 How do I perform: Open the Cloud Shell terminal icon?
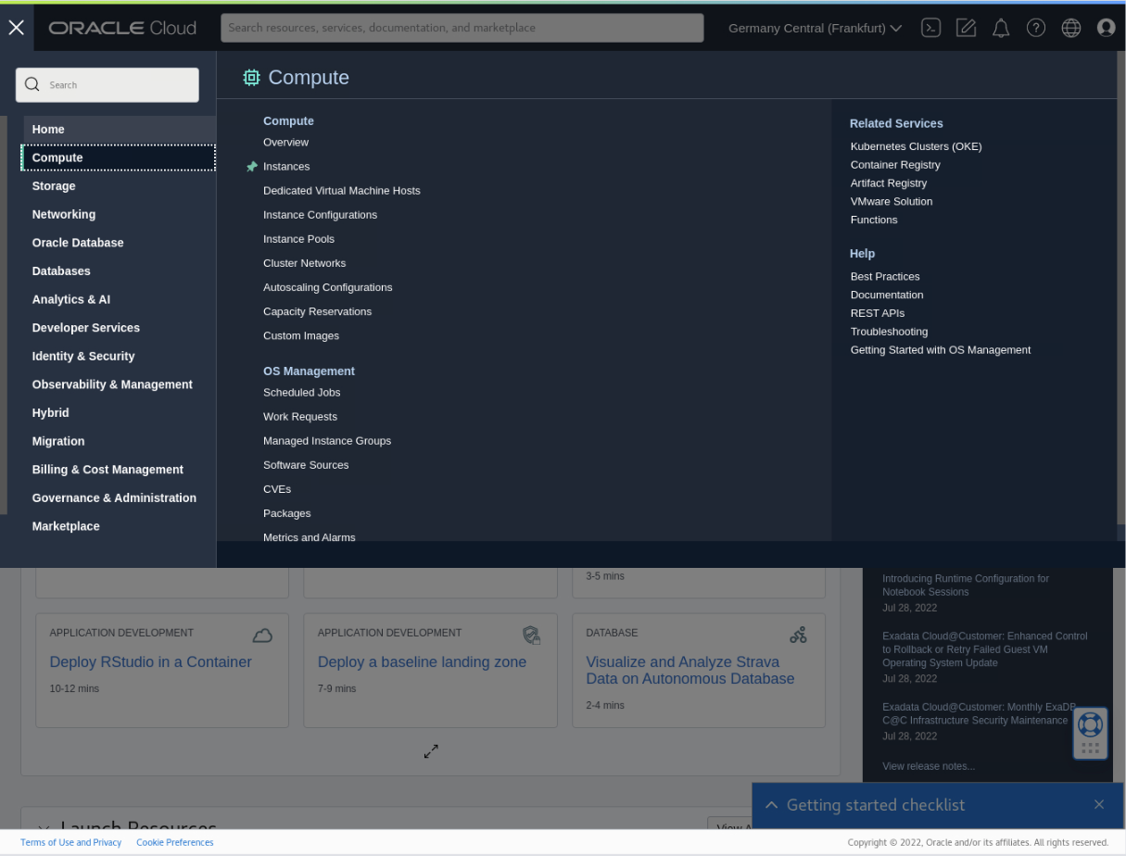[930, 28]
